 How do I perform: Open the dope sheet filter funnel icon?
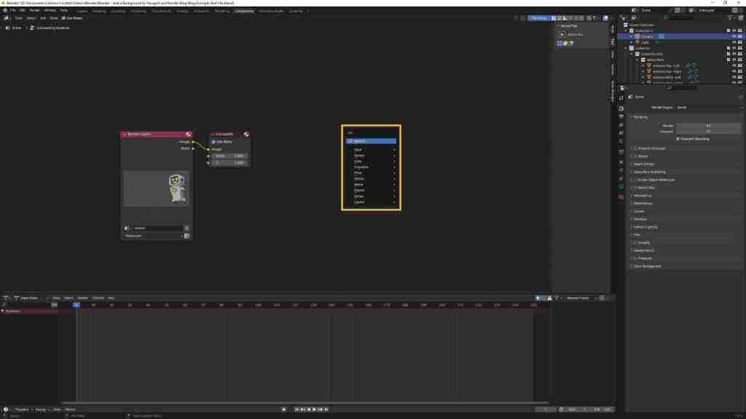556,298
